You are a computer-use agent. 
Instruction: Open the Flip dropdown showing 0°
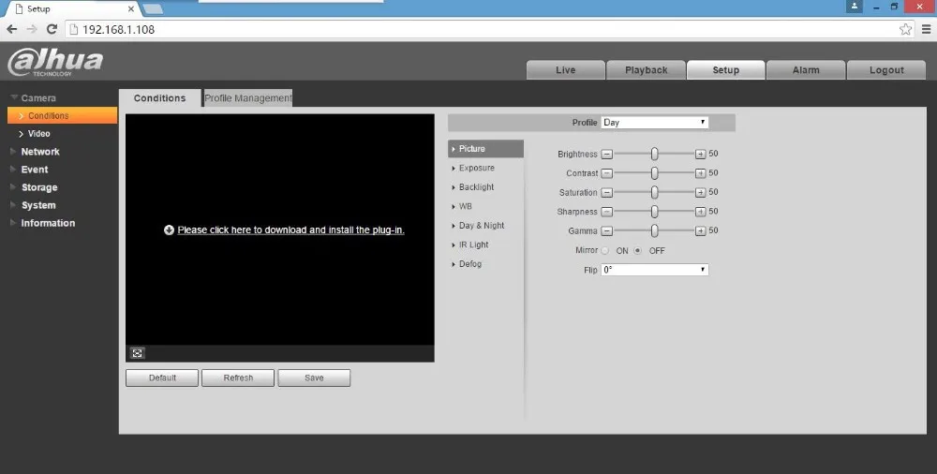coord(654,270)
